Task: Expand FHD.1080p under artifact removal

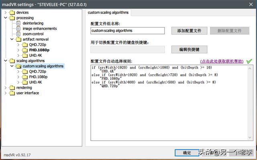Action: 18,50
